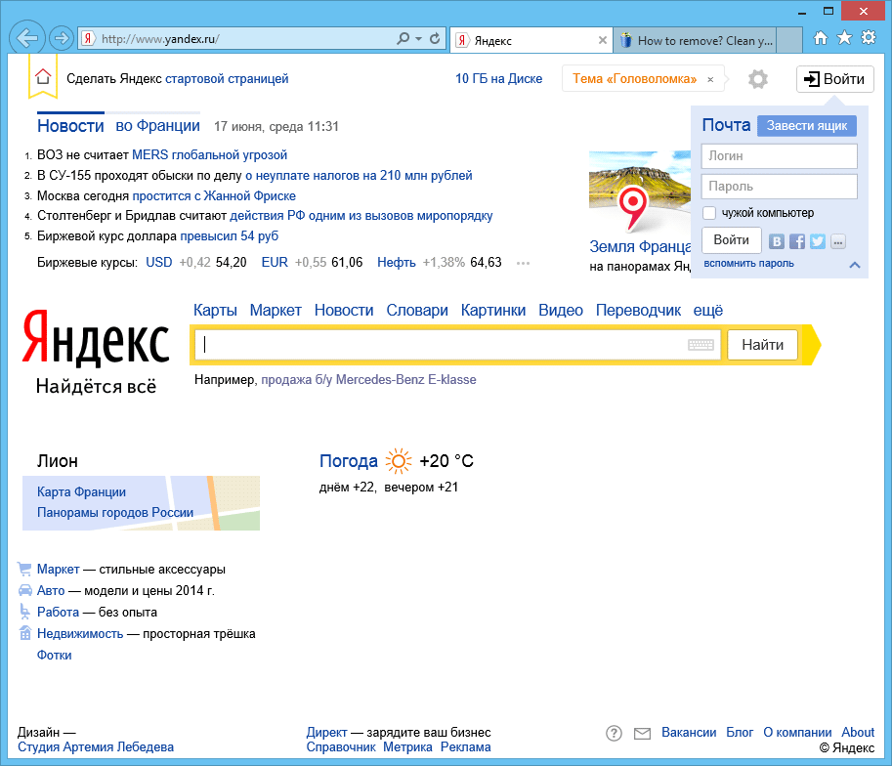Click the Пароль input field
The width and height of the screenshot is (892, 766).
pos(779,187)
